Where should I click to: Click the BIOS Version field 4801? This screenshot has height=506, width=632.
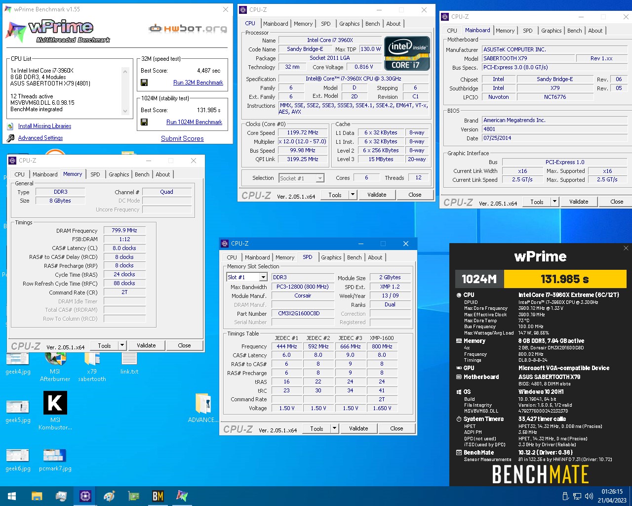click(554, 129)
